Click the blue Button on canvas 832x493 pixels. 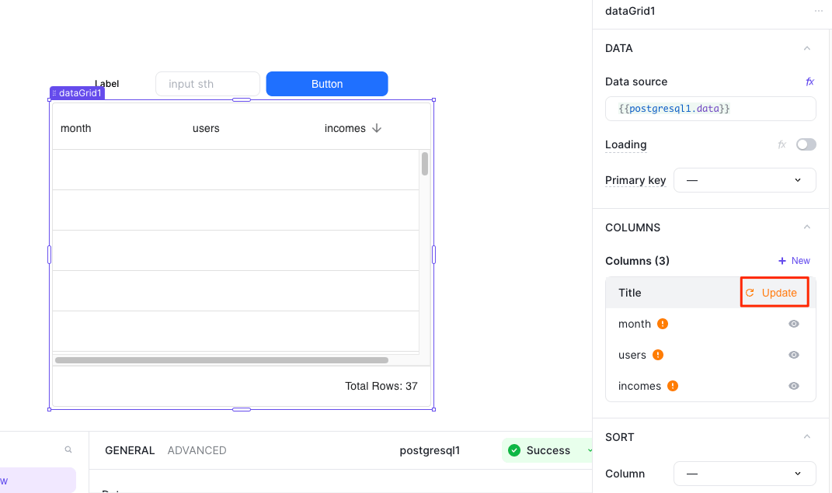point(327,84)
